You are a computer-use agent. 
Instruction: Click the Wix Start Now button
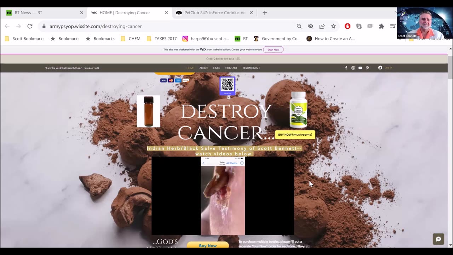click(x=273, y=50)
